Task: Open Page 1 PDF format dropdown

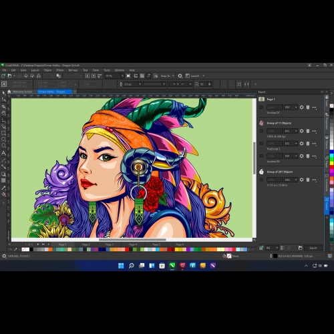Action: pyautogui.click(x=291, y=108)
